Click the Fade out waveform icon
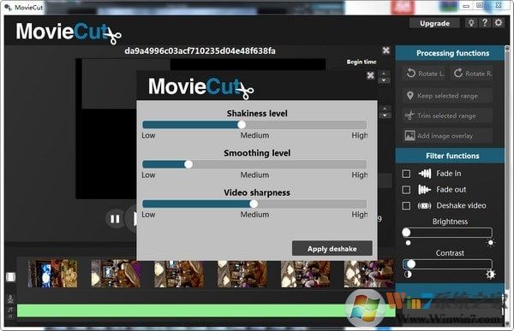 click(424, 190)
